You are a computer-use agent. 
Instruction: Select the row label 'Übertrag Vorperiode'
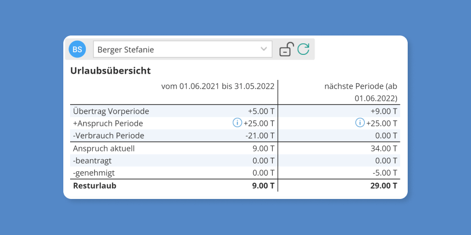point(111,111)
